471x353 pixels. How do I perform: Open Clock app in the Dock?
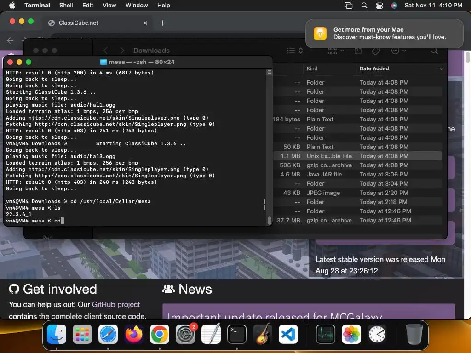click(x=377, y=334)
